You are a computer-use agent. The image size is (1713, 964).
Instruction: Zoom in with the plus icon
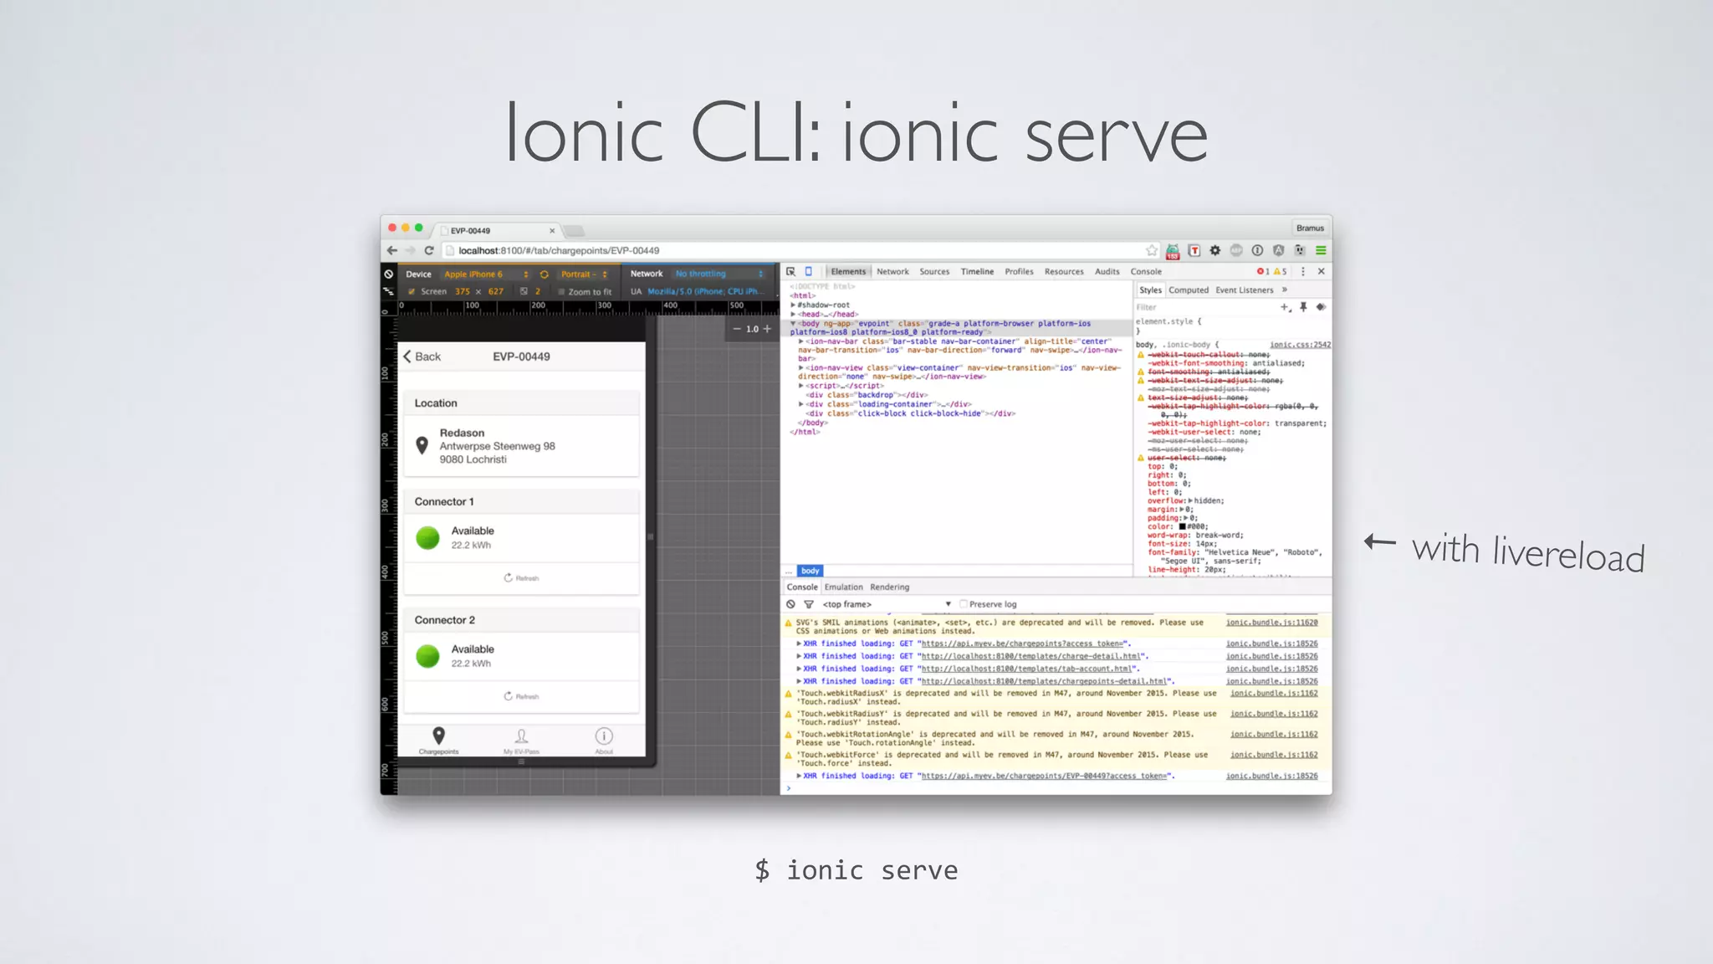[x=767, y=329]
